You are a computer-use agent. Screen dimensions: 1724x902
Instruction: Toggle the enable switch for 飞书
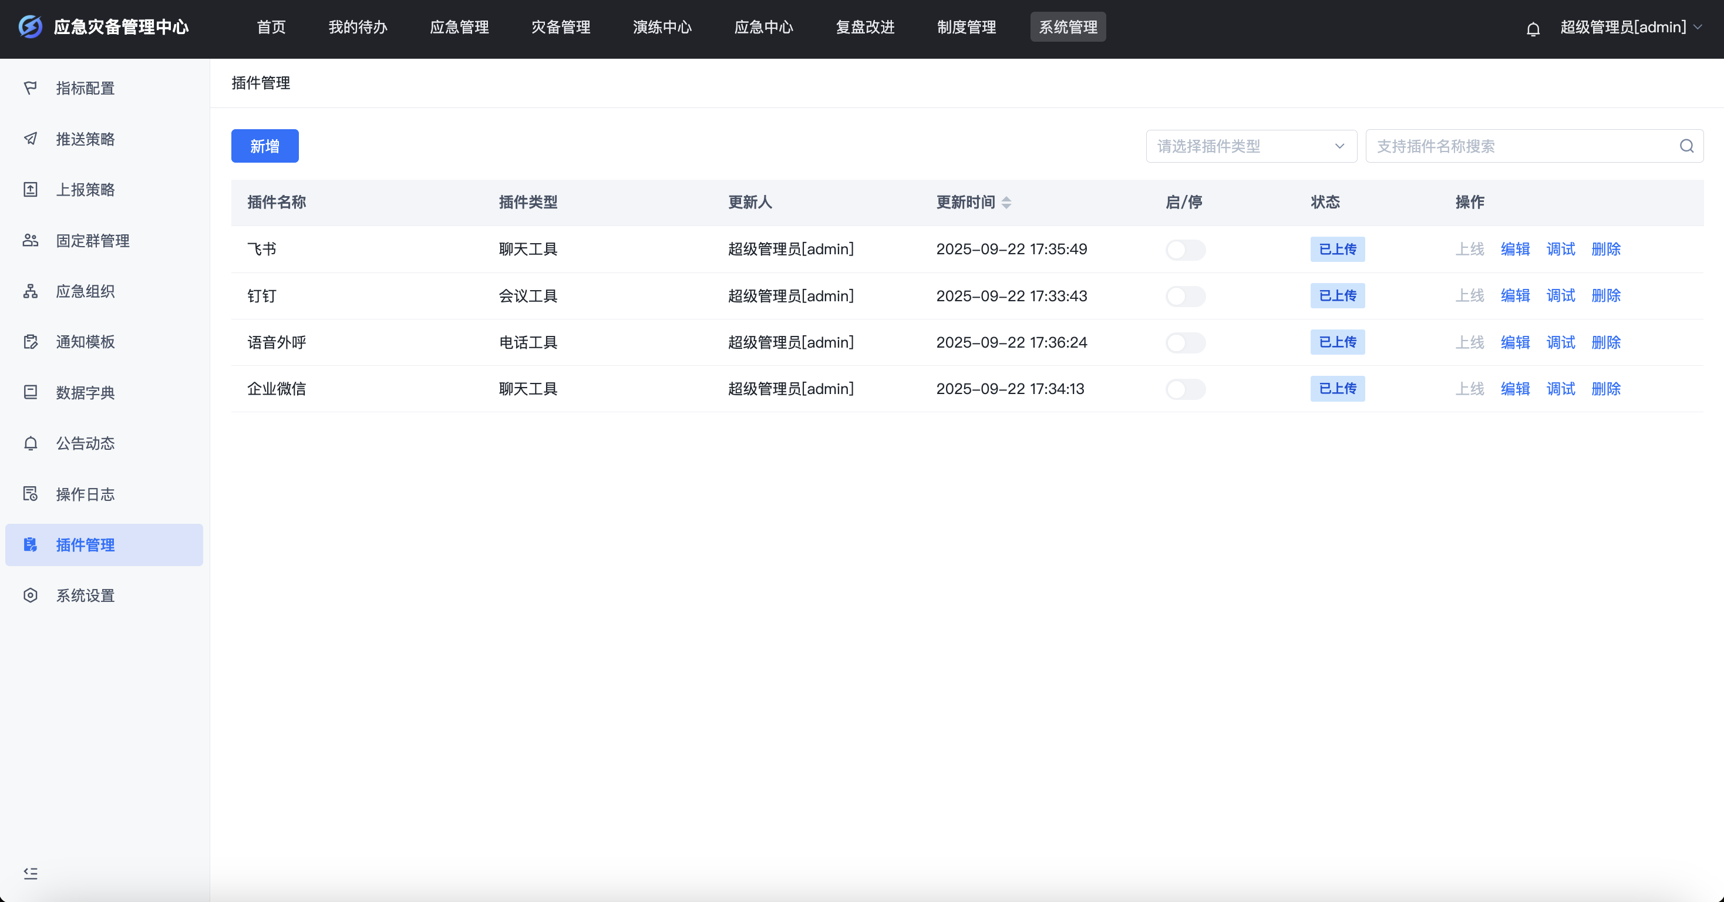pos(1184,250)
